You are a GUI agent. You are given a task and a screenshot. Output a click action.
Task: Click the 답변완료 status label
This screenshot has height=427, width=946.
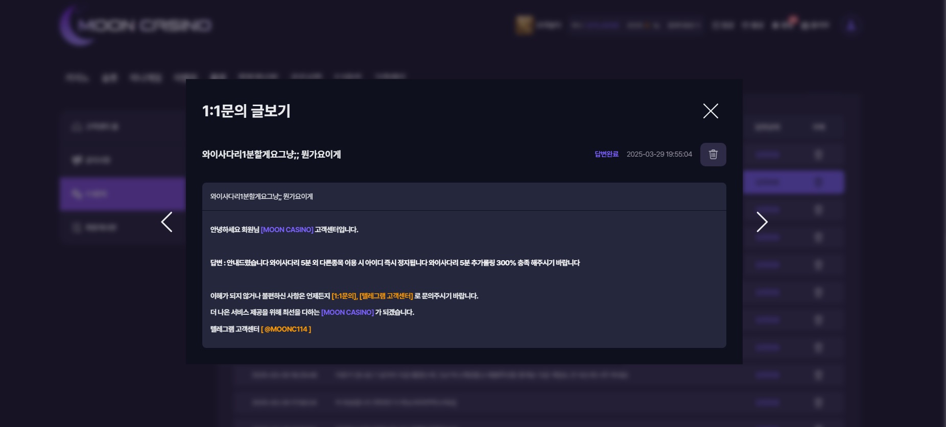pos(606,154)
